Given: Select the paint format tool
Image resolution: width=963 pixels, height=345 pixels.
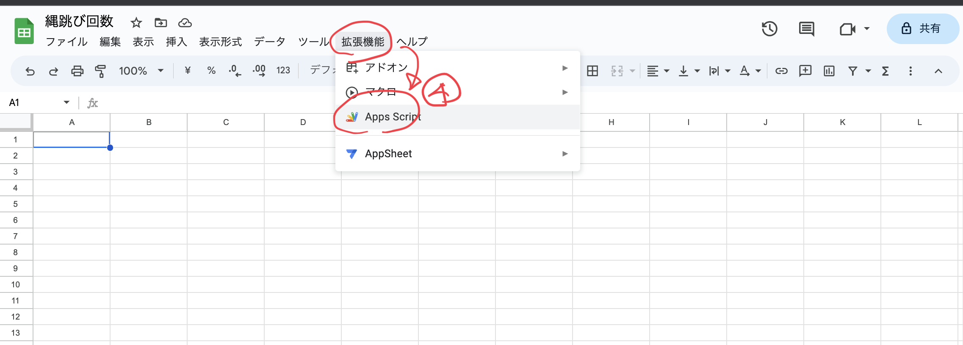Looking at the screenshot, I should point(100,71).
